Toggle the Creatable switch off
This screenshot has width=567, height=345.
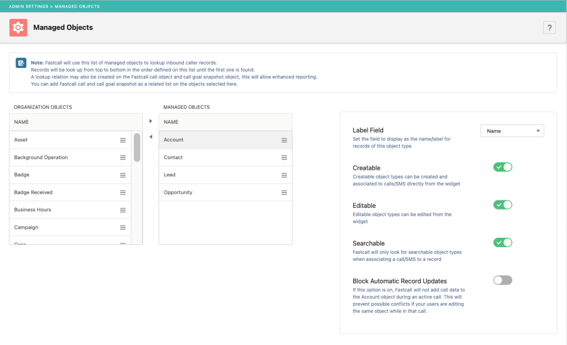pyautogui.click(x=503, y=167)
